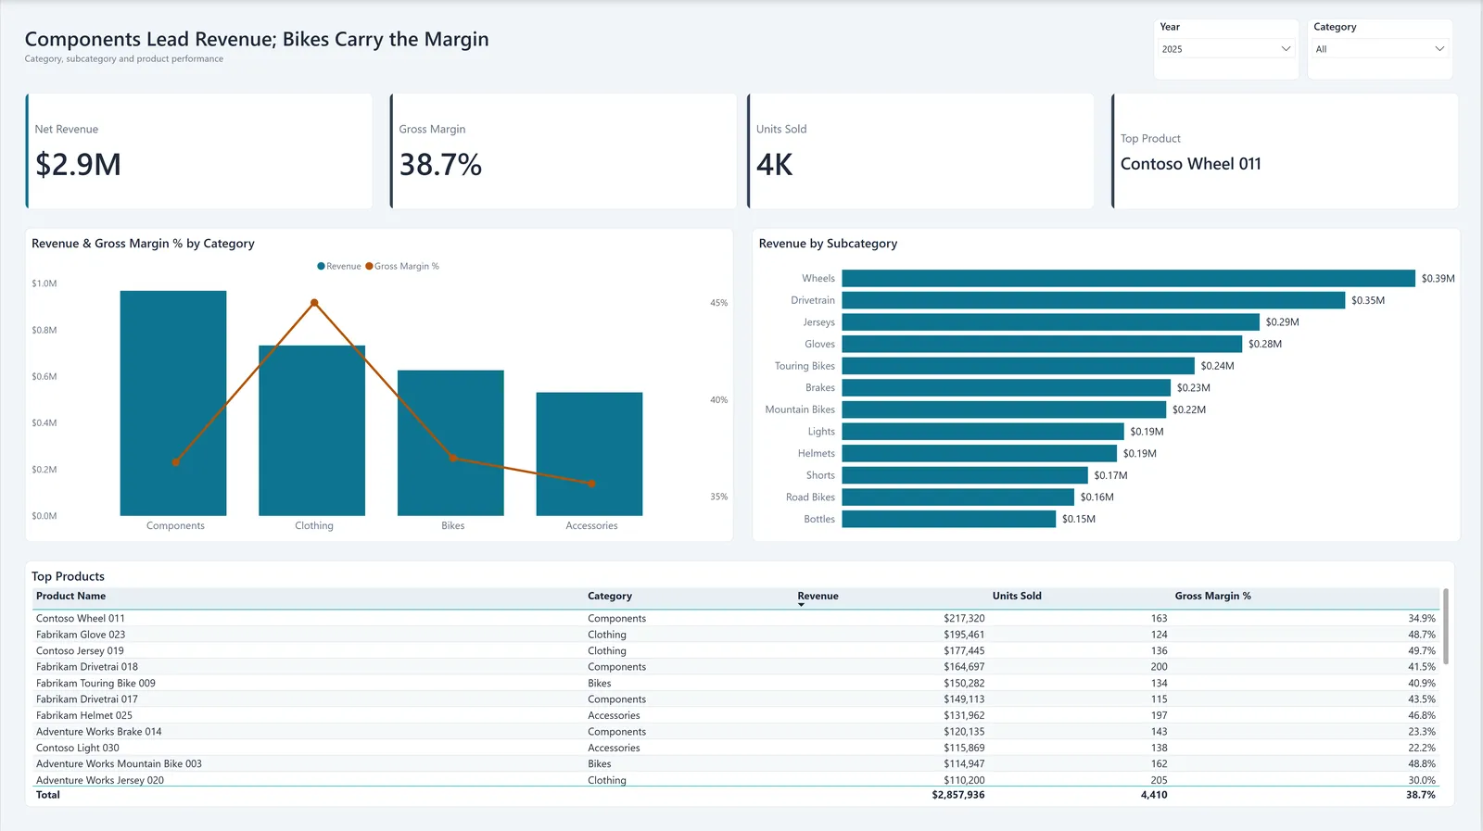Select the Drivetrain subcategory bar
1483x831 pixels.
[1094, 300]
